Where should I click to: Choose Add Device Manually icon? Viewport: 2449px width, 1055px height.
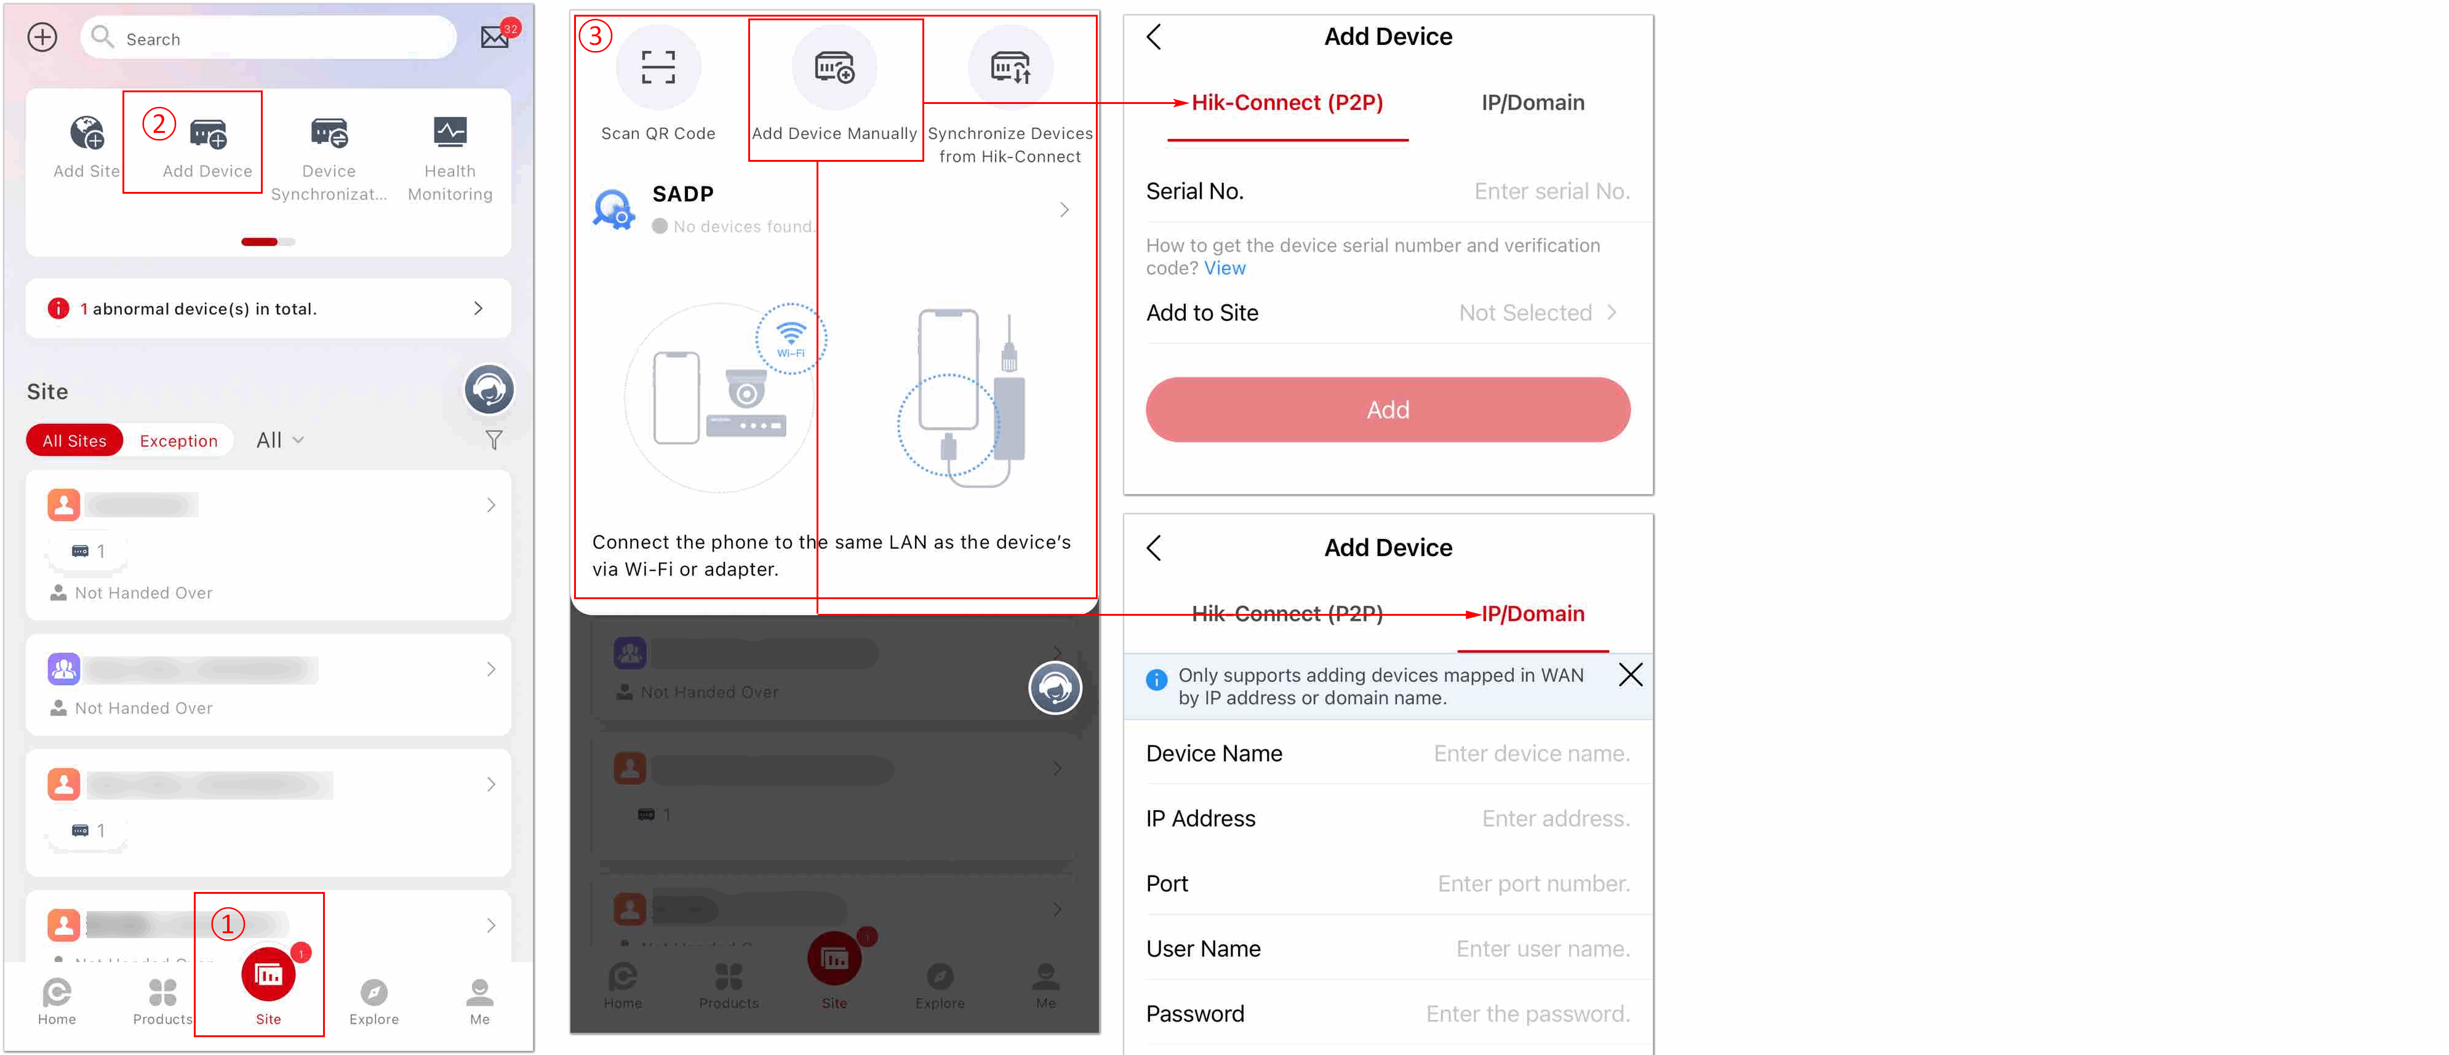point(834,68)
